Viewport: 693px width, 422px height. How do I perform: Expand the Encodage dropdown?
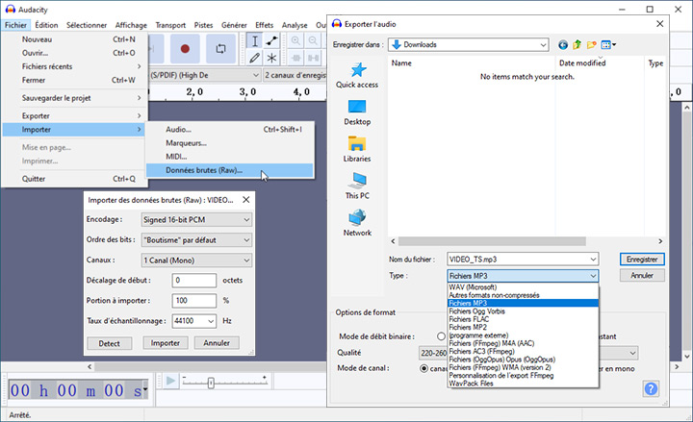point(195,219)
